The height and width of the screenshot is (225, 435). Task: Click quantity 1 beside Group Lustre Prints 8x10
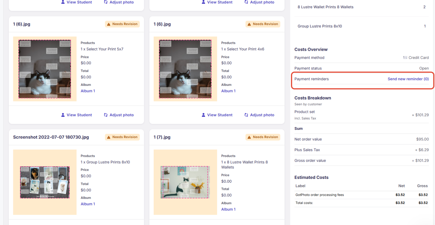pyautogui.click(x=425, y=26)
